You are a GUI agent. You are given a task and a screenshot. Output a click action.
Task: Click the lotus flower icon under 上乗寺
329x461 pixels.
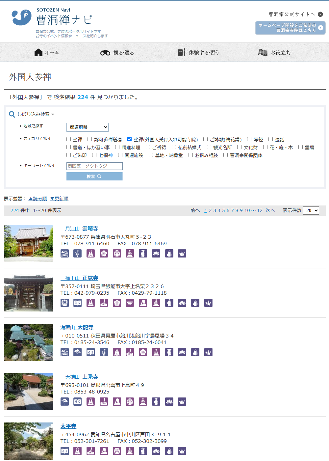(169, 401)
